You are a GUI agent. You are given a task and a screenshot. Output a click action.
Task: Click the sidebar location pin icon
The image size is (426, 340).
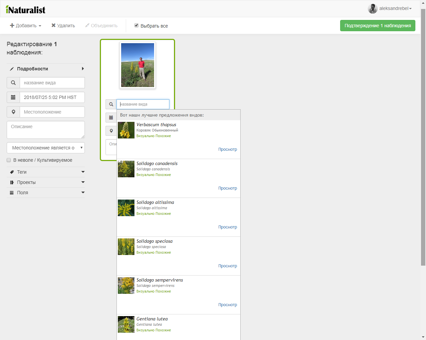(x=13, y=112)
